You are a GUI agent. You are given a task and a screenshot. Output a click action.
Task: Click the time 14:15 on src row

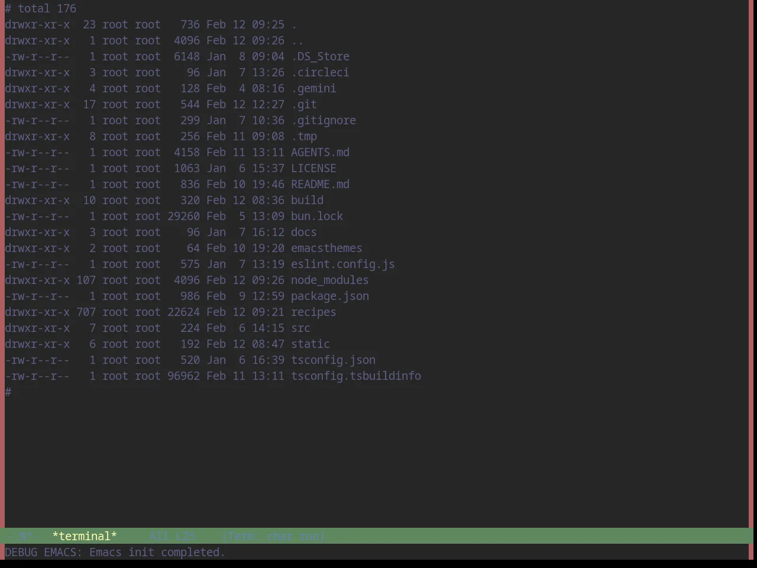268,328
